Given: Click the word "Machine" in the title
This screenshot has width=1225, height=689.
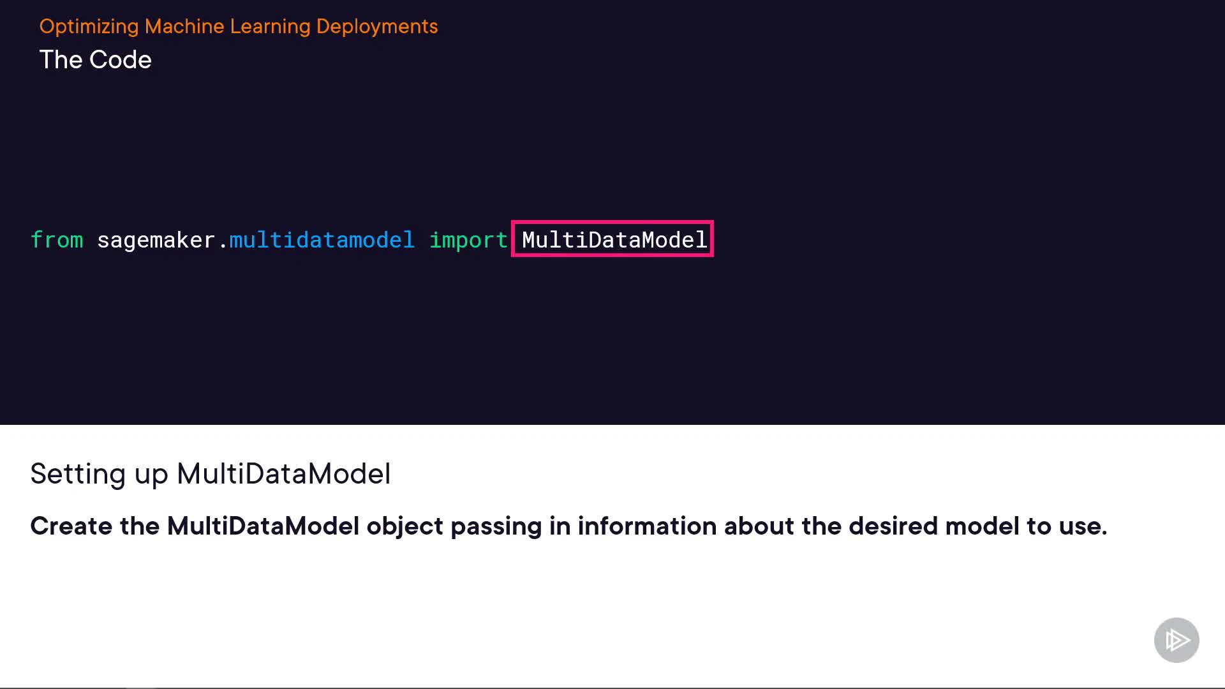Looking at the screenshot, I should tap(184, 26).
